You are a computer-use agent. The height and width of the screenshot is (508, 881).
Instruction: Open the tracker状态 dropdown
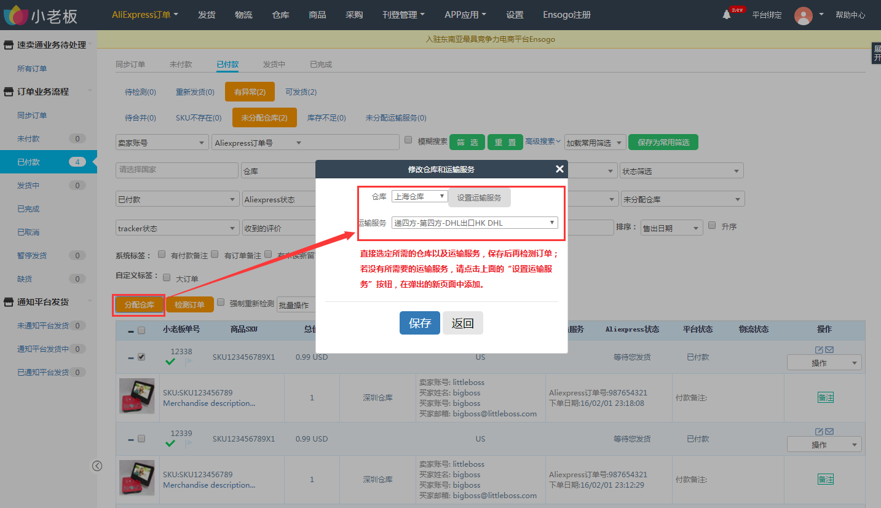(178, 228)
